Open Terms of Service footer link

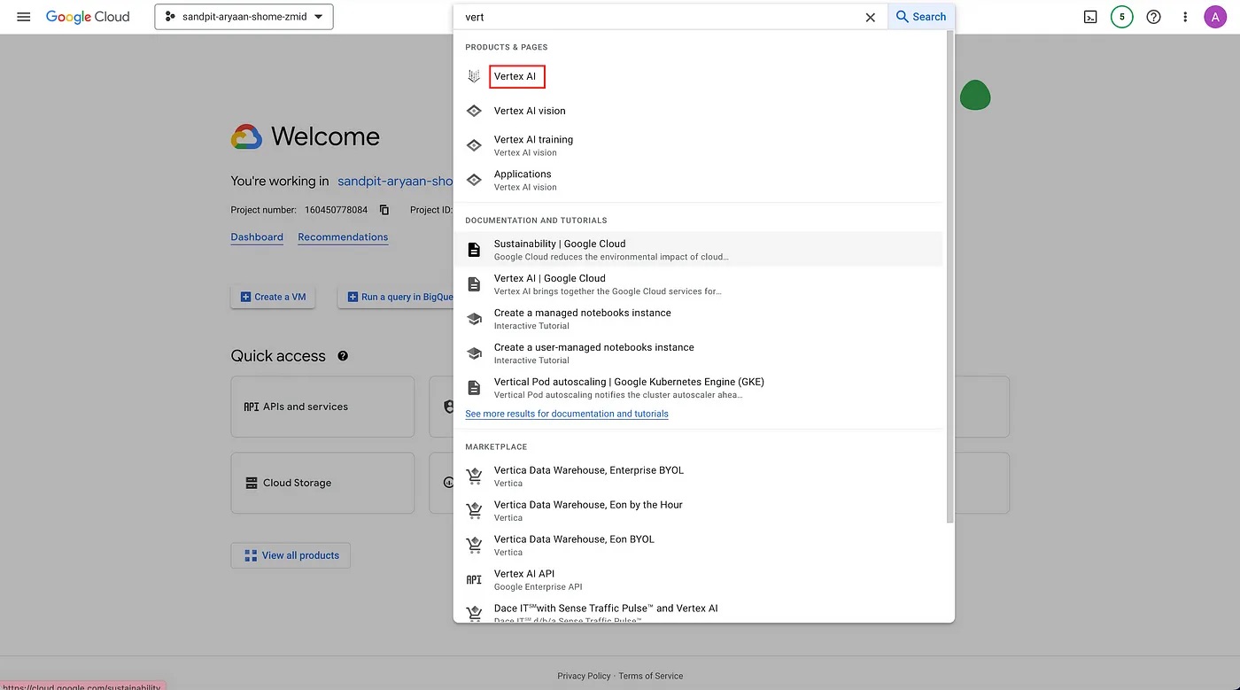click(x=651, y=676)
